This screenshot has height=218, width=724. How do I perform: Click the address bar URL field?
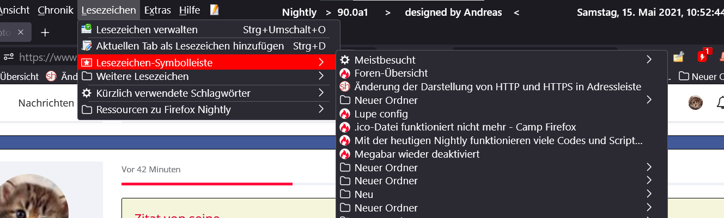[46, 57]
